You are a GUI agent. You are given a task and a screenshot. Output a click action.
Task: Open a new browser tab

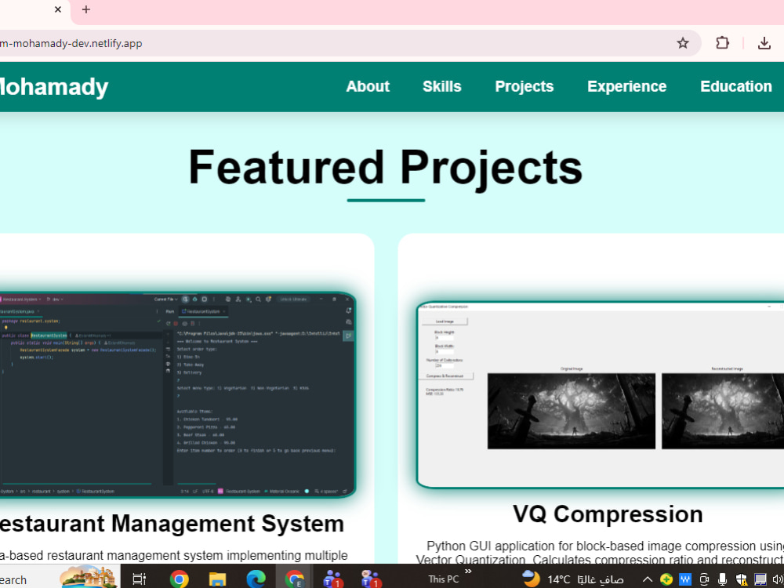click(x=86, y=9)
